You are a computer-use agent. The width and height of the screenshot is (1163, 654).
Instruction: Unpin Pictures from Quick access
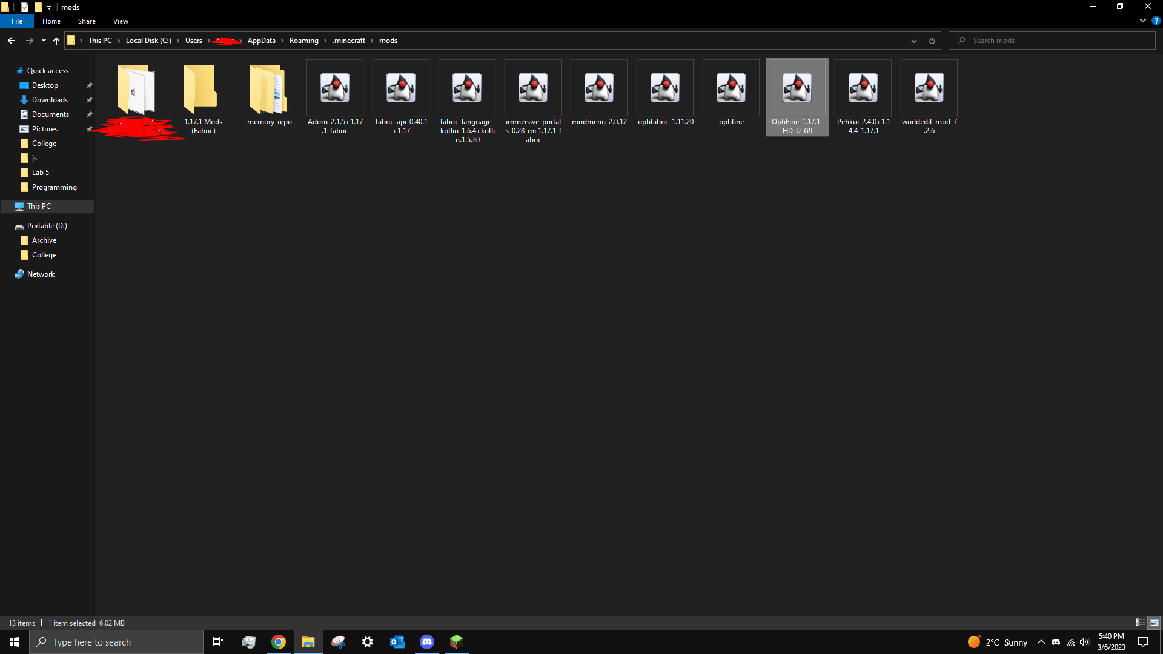click(89, 128)
